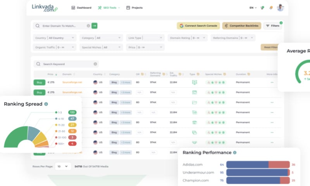Open the notifications bell icon
This screenshot has height=186, width=310.
pos(271,8)
